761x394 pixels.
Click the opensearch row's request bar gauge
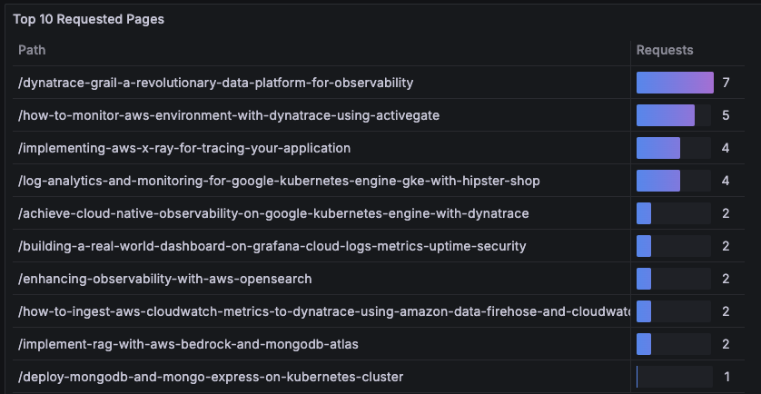click(x=674, y=279)
